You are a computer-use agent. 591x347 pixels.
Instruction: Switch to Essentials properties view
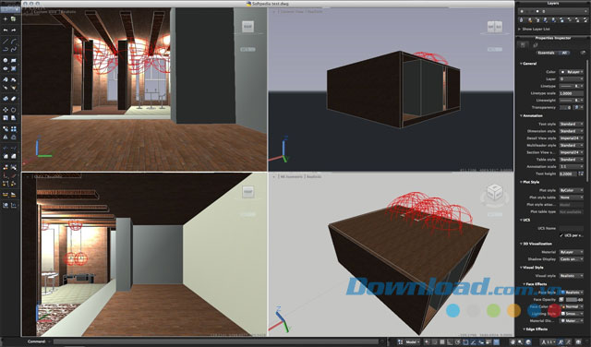pyautogui.click(x=546, y=53)
